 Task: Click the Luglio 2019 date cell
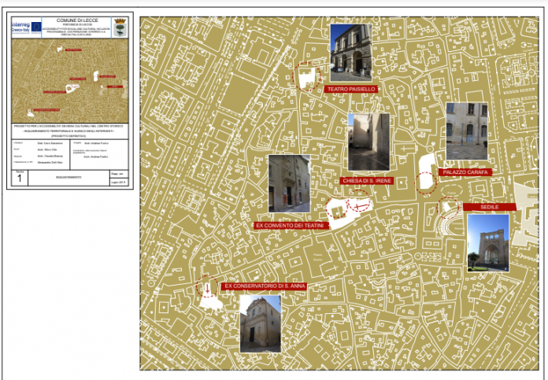click(x=118, y=183)
